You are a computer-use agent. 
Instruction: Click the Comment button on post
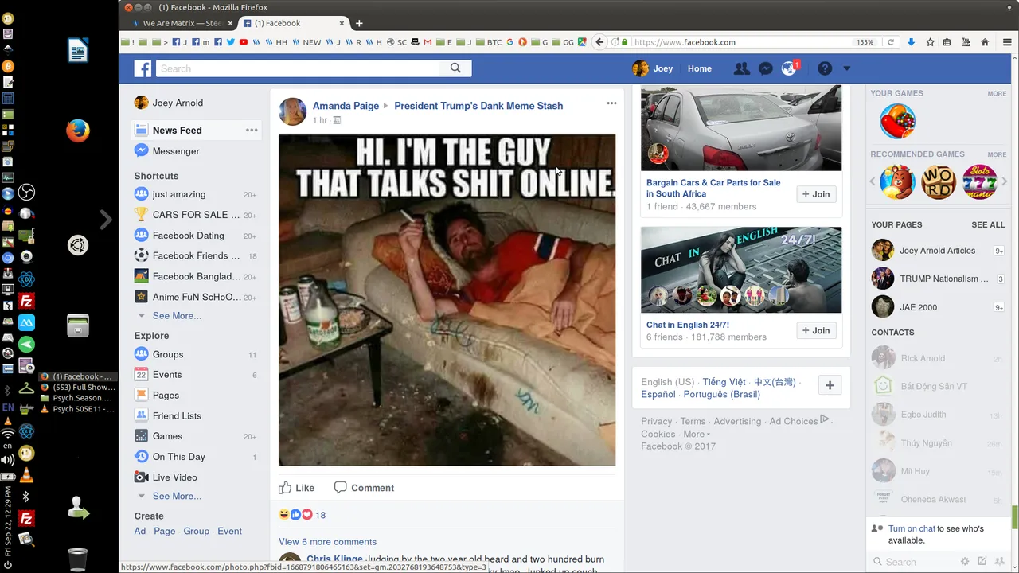(x=364, y=488)
